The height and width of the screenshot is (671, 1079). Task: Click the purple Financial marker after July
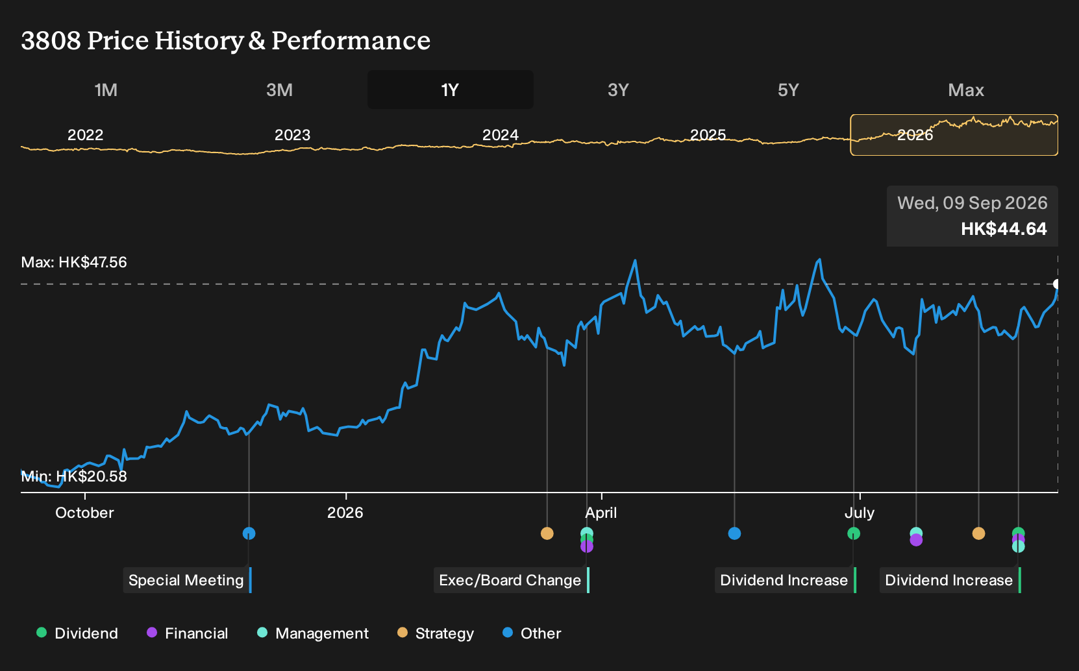tap(916, 541)
